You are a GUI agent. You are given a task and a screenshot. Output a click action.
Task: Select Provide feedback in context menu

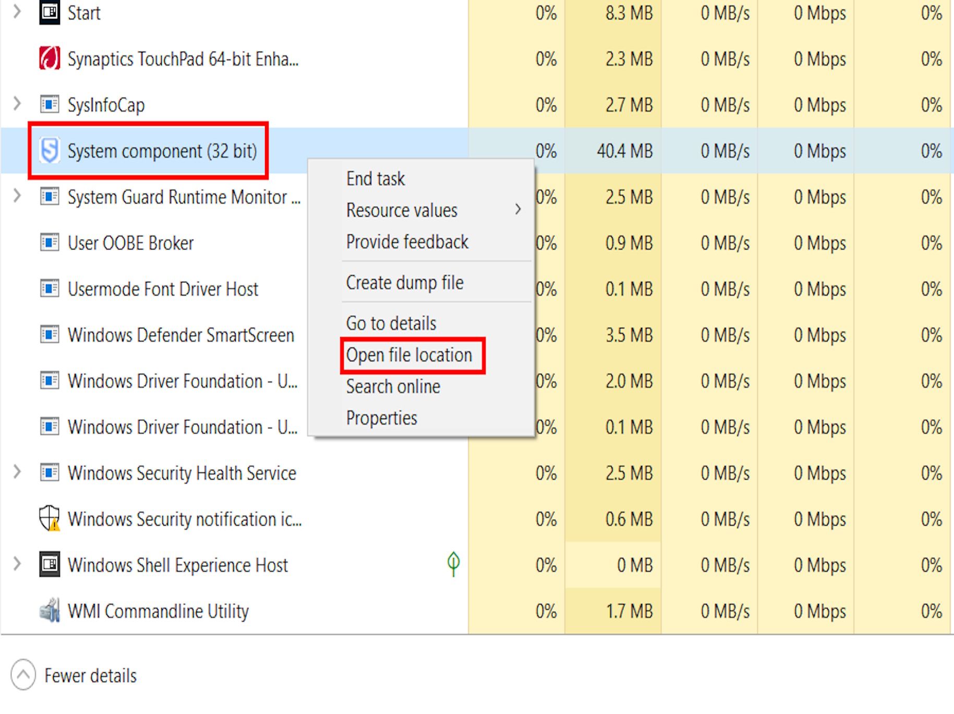pyautogui.click(x=407, y=242)
